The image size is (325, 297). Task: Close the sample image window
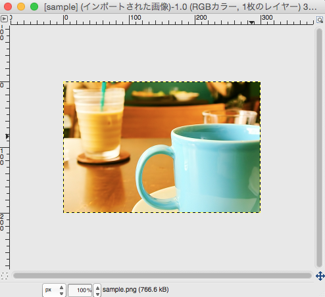(8, 7)
